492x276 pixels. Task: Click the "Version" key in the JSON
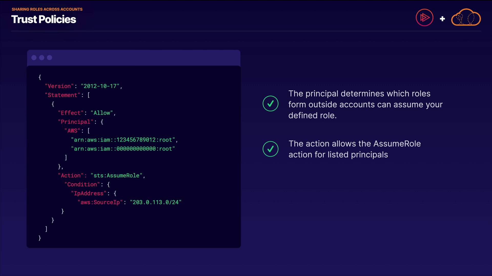(59, 86)
